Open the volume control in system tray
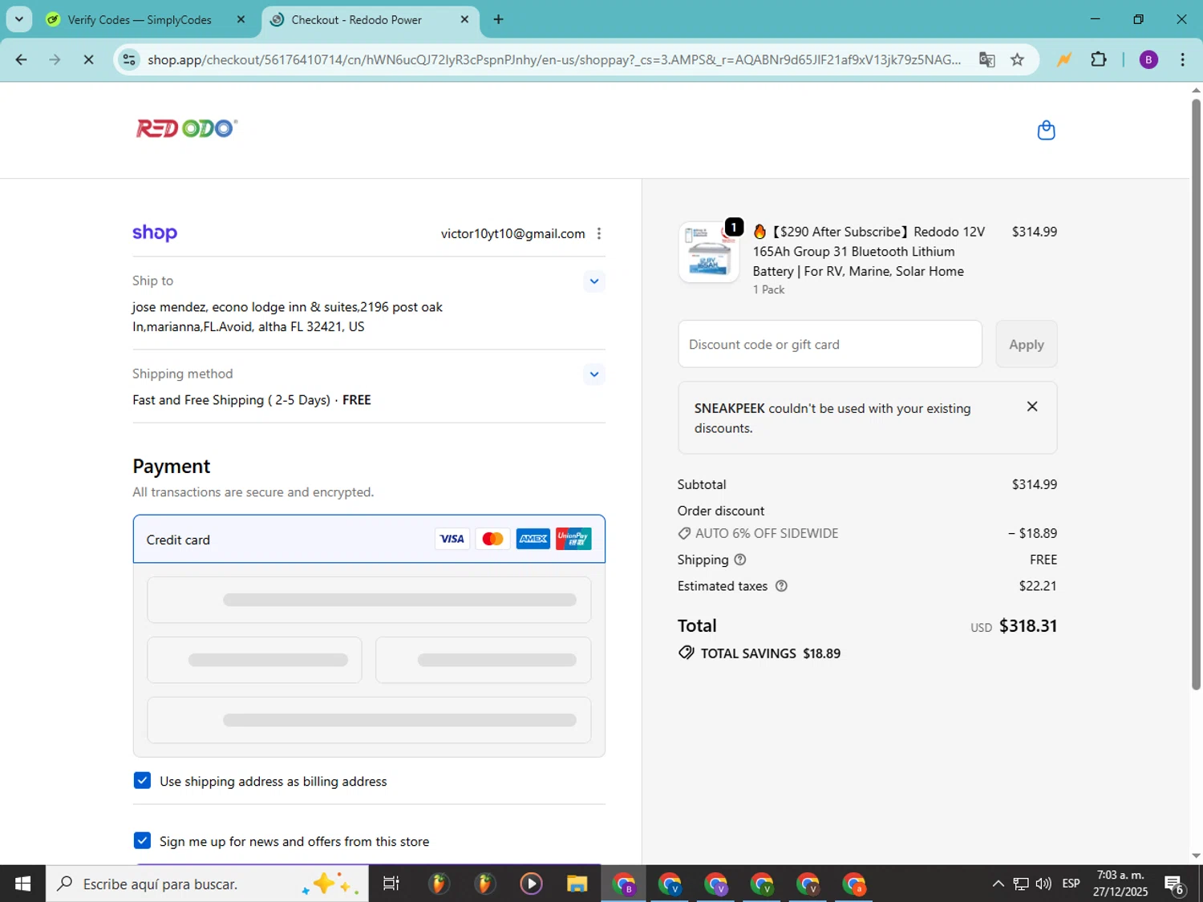 coord(1043,884)
